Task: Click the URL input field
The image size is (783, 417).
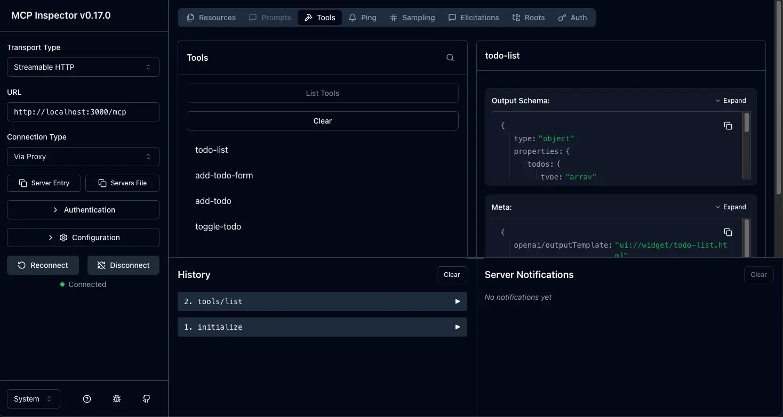Action: 83,112
